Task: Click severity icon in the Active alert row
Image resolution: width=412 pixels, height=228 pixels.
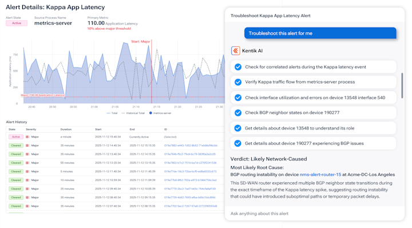Action: click(27, 137)
